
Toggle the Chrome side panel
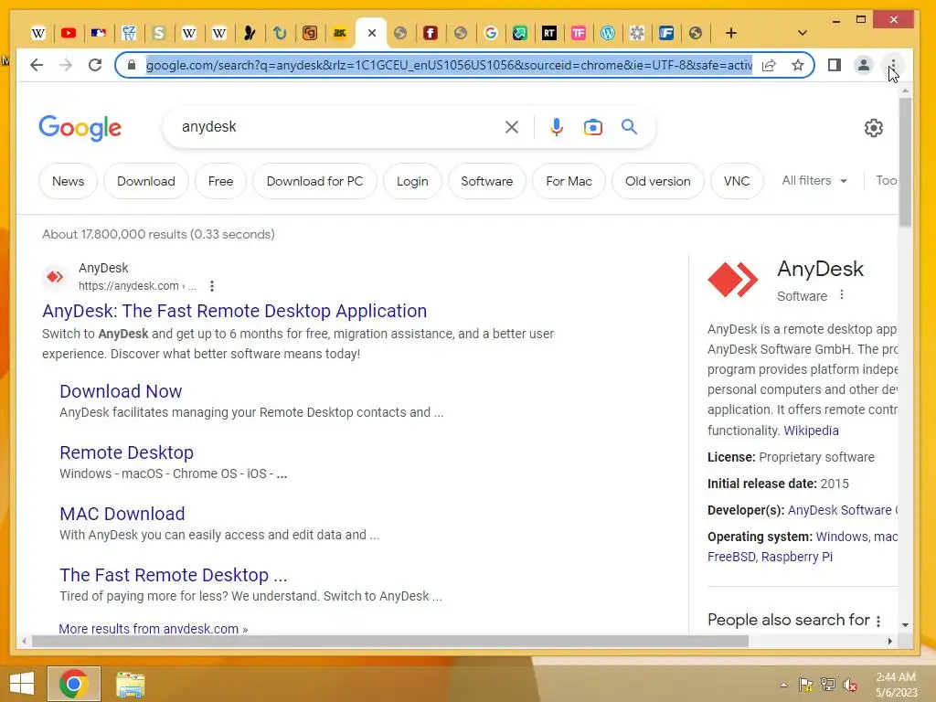pos(835,65)
